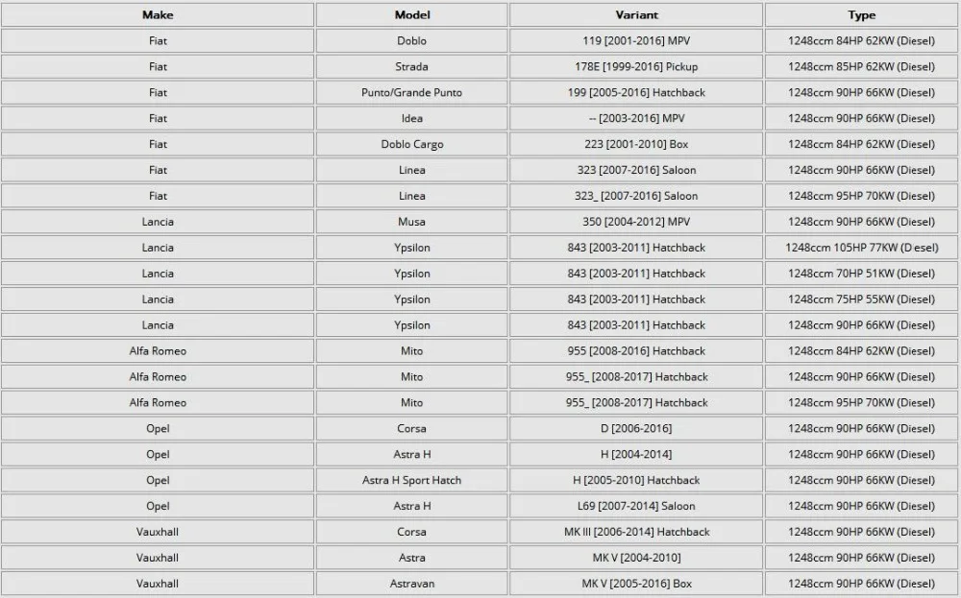Image resolution: width=961 pixels, height=598 pixels.
Task: Select the 1248ccm 75HP 55KW cell
Action: (862, 299)
